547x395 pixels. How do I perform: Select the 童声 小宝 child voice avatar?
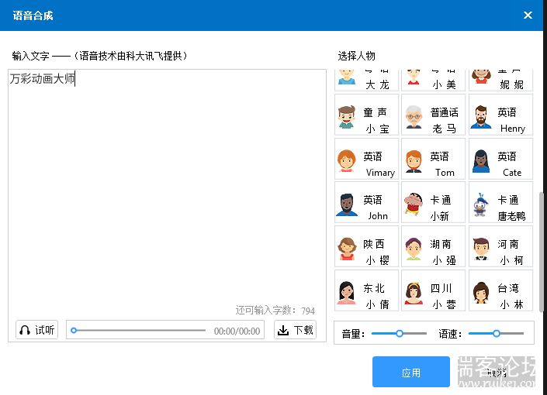pos(366,115)
